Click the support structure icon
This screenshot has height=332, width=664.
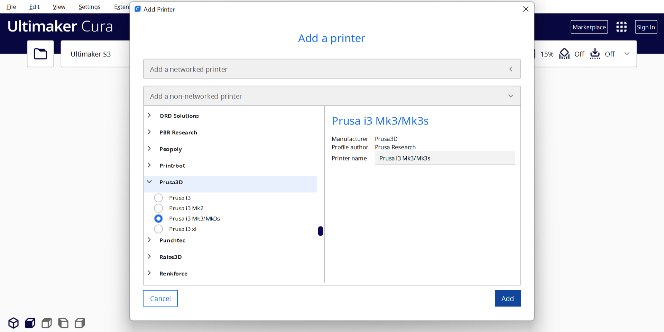coord(564,54)
